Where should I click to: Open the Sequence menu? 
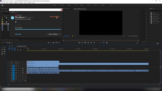tap(11, 3)
